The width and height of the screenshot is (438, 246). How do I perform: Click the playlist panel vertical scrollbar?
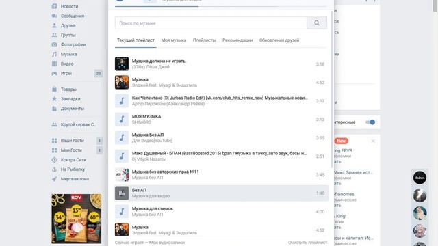point(332,90)
